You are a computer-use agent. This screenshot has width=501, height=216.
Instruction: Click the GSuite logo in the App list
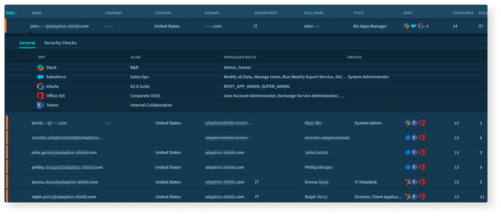(40, 86)
